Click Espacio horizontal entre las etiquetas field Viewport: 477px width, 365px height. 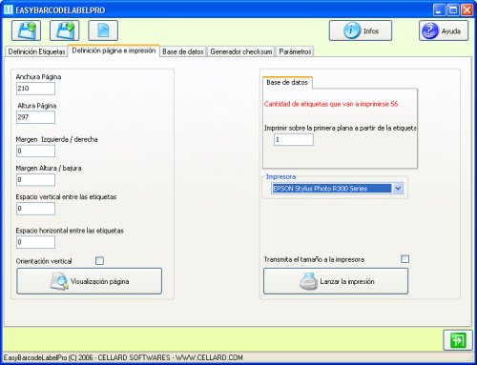click(x=35, y=242)
